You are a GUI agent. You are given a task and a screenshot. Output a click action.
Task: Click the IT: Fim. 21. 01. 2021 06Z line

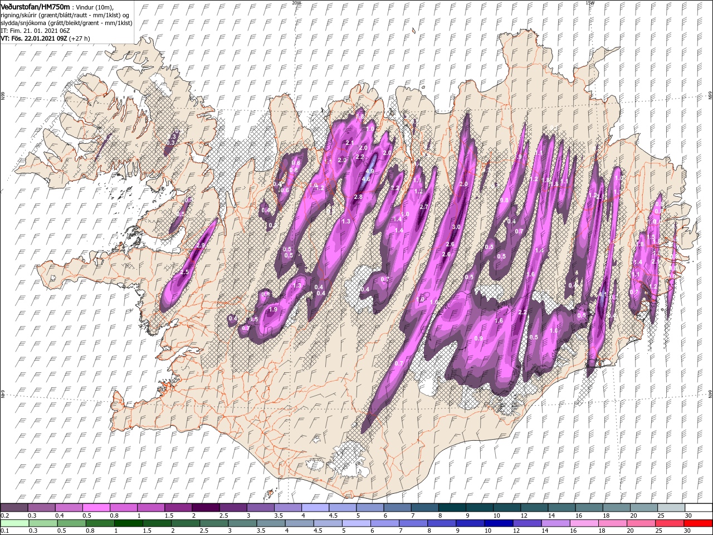pyautogui.click(x=34, y=31)
